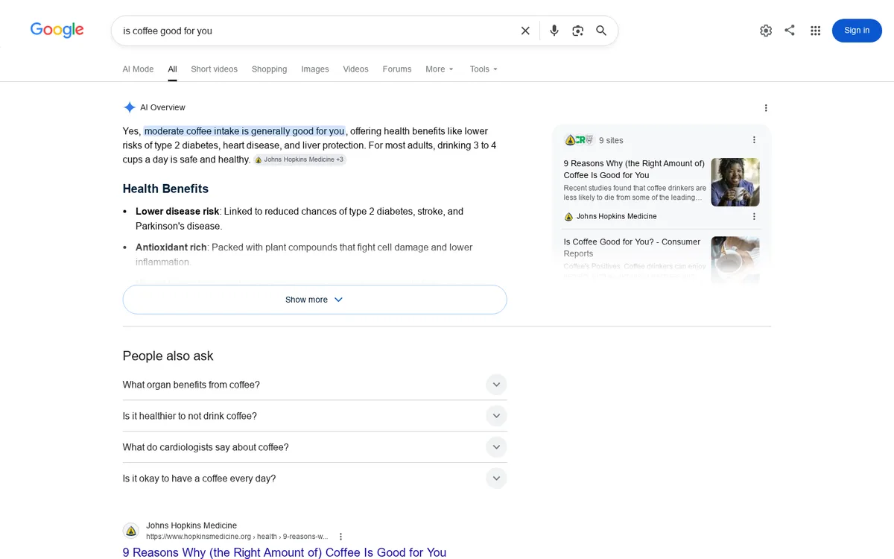The width and height of the screenshot is (894, 559).
Task: Click the 'AI Overview' label
Action: [162, 107]
